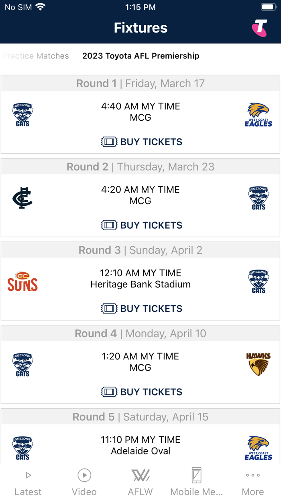Select the 2023 Toyota AFL Premiership tab
Image resolution: width=281 pixels, height=499 pixels.
140,56
